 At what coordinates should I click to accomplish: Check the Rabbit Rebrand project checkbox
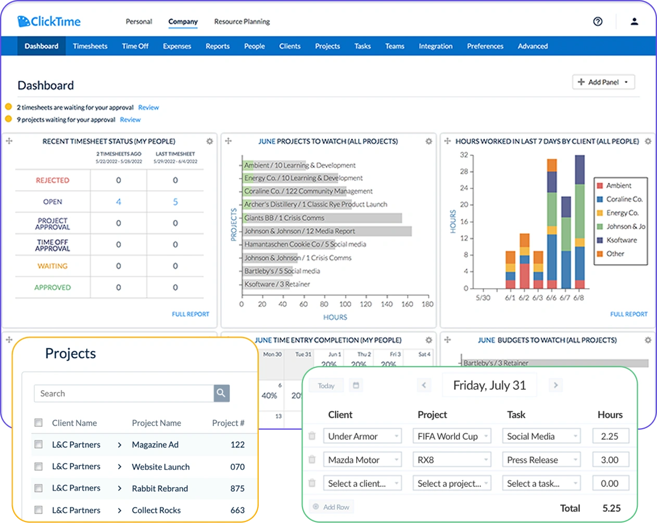(x=39, y=488)
